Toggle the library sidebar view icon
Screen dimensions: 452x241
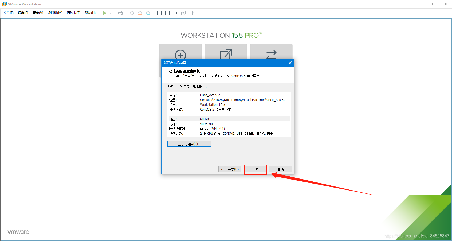click(x=159, y=13)
